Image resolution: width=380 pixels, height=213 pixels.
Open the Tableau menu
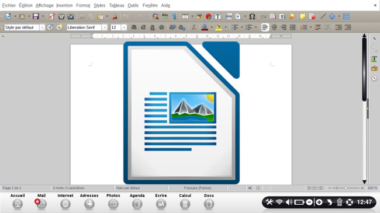(x=116, y=5)
